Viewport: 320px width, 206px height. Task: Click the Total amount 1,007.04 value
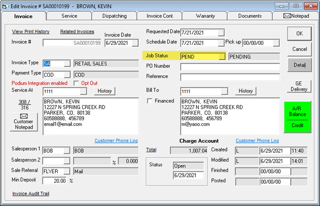point(189,151)
